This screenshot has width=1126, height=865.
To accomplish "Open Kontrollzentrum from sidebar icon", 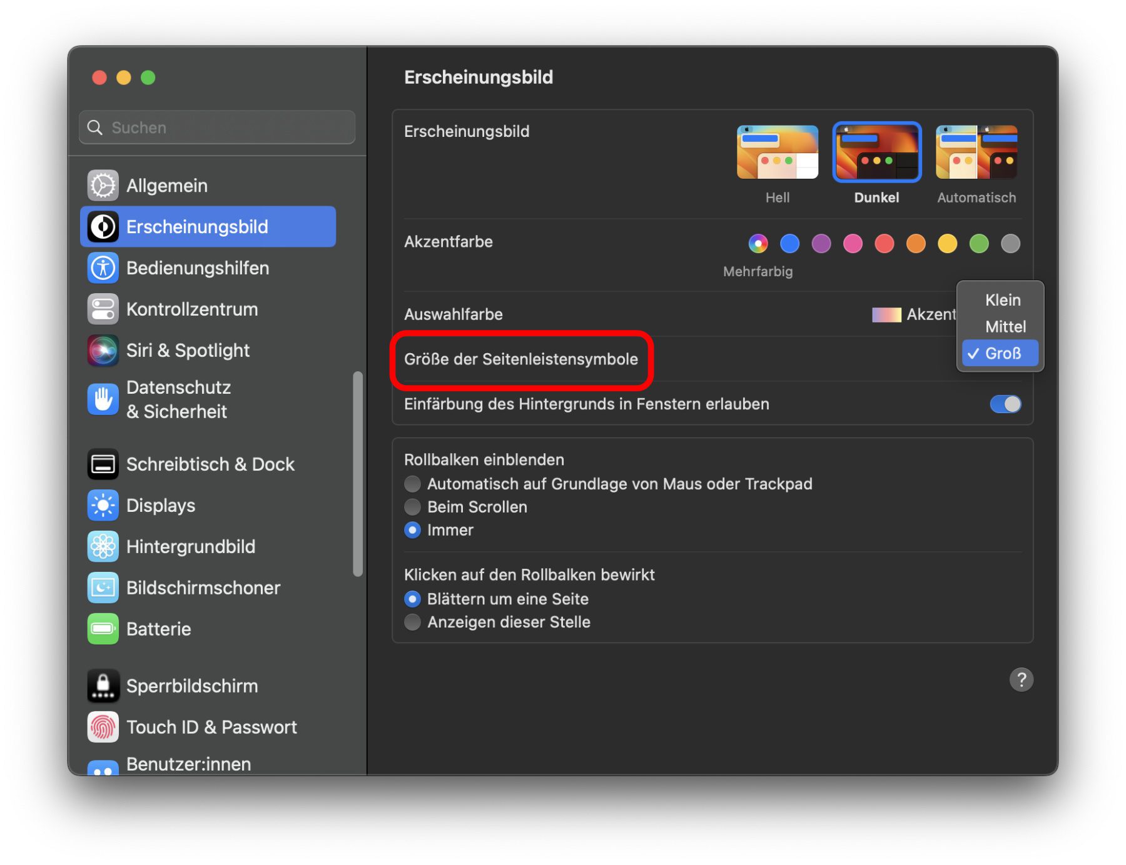I will coord(103,309).
